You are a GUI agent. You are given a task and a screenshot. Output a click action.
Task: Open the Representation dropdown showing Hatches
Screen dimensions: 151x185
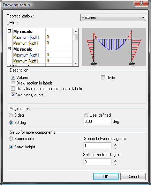click(113, 17)
